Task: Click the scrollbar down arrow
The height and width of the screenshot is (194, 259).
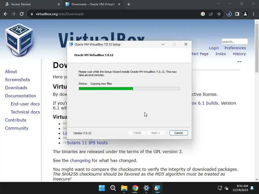Action: click(257, 180)
